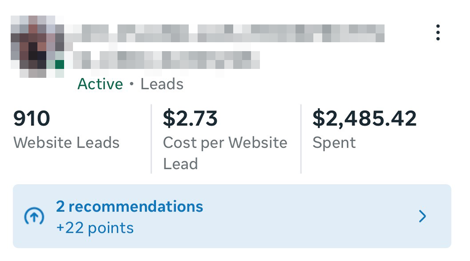Click the divider between cost and spent metrics
The width and height of the screenshot is (470, 261).
pyautogui.click(x=301, y=139)
